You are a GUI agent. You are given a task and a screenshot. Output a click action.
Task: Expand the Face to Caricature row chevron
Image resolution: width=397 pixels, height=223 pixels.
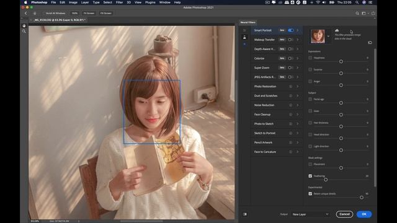click(x=298, y=152)
